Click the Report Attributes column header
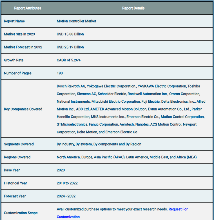Image resolution: width=214 pixels, height=220 pixels. 28,8
